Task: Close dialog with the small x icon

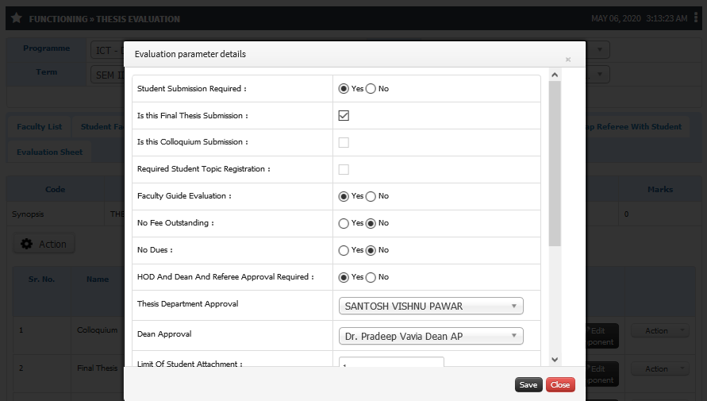Action: point(568,60)
